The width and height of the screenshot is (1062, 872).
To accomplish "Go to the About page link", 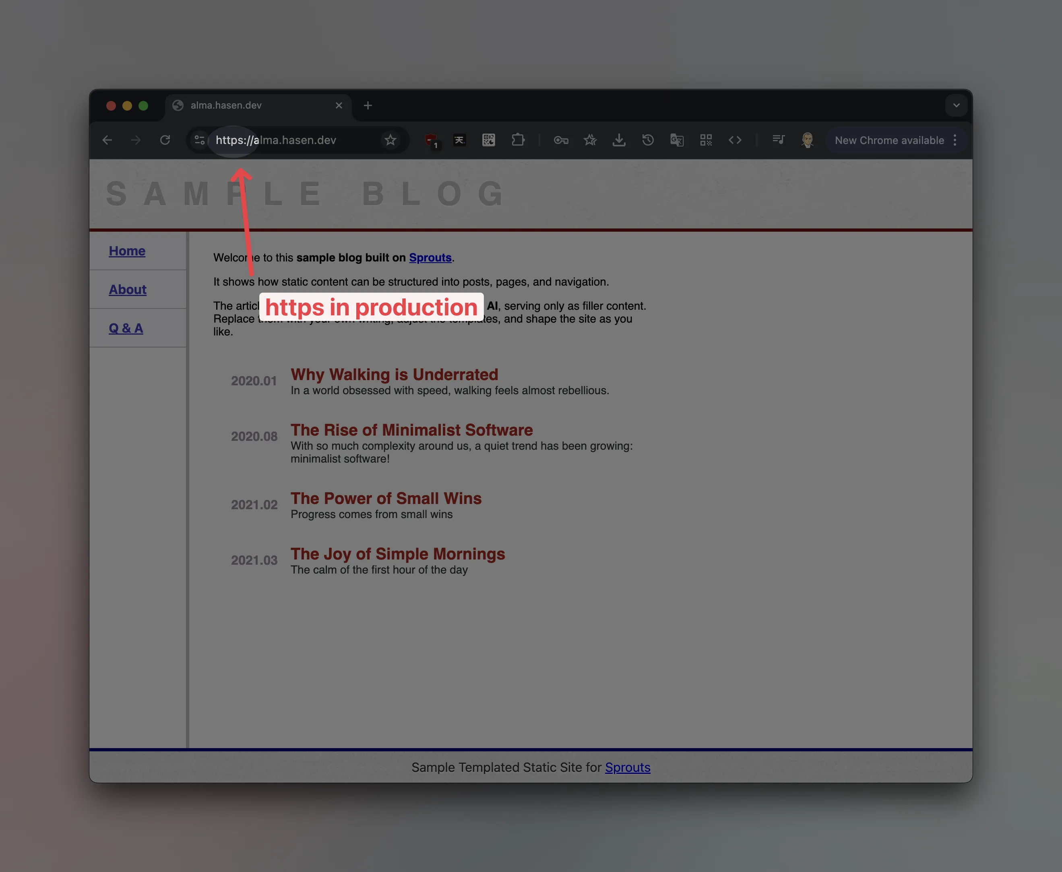I will (x=128, y=289).
